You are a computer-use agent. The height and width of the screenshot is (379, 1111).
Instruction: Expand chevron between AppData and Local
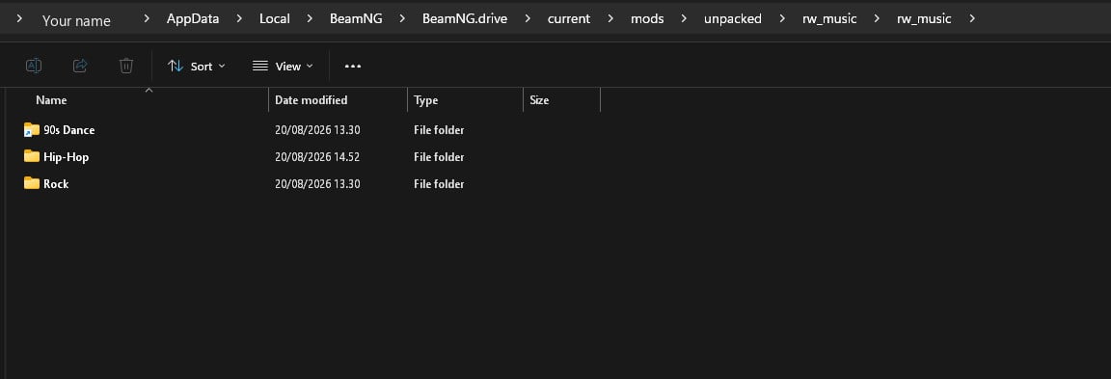click(x=239, y=19)
